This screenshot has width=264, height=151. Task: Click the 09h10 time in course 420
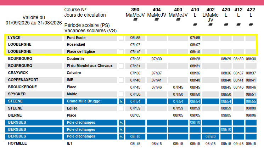click(226, 130)
